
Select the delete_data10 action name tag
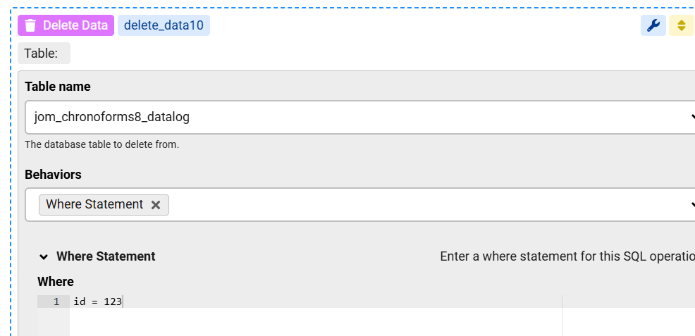164,25
